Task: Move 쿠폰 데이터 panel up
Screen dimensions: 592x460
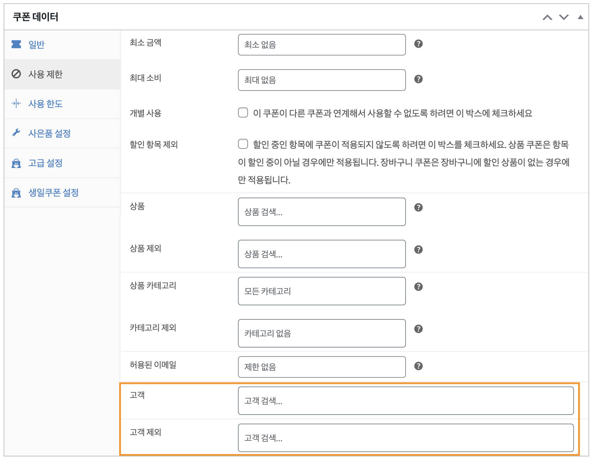Action: point(547,17)
